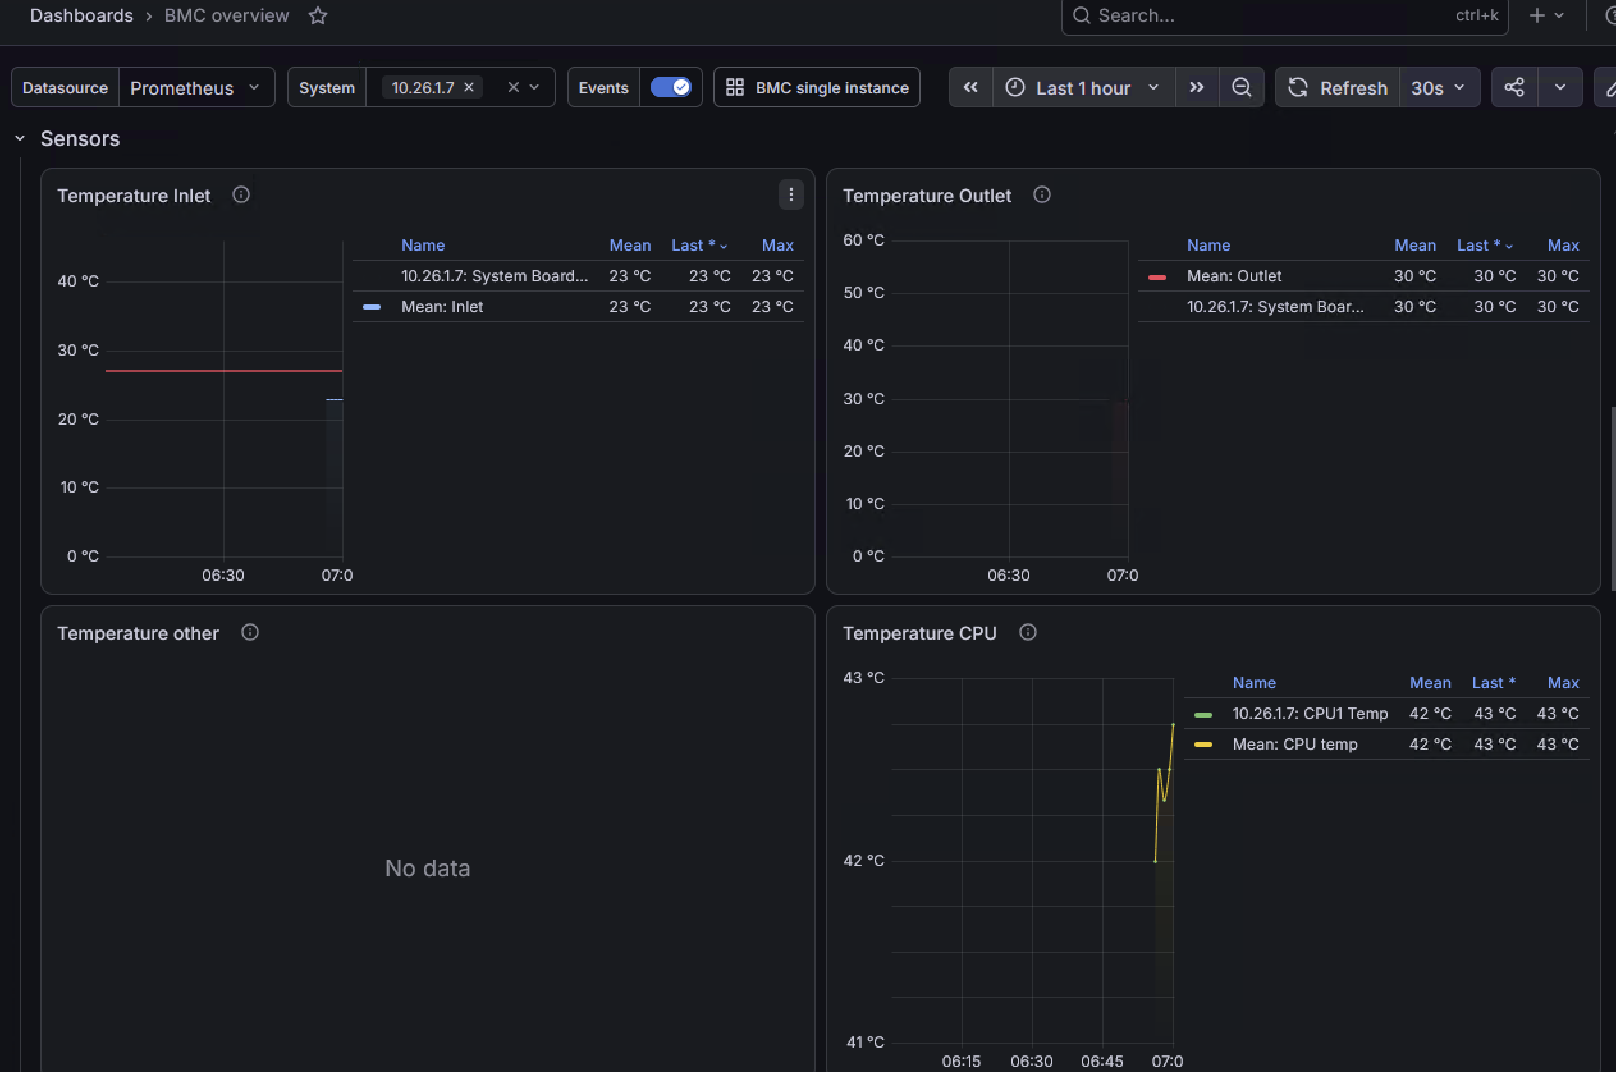This screenshot has width=1616, height=1072.
Task: Sort Outlet legend by Name
Action: tap(1208, 245)
